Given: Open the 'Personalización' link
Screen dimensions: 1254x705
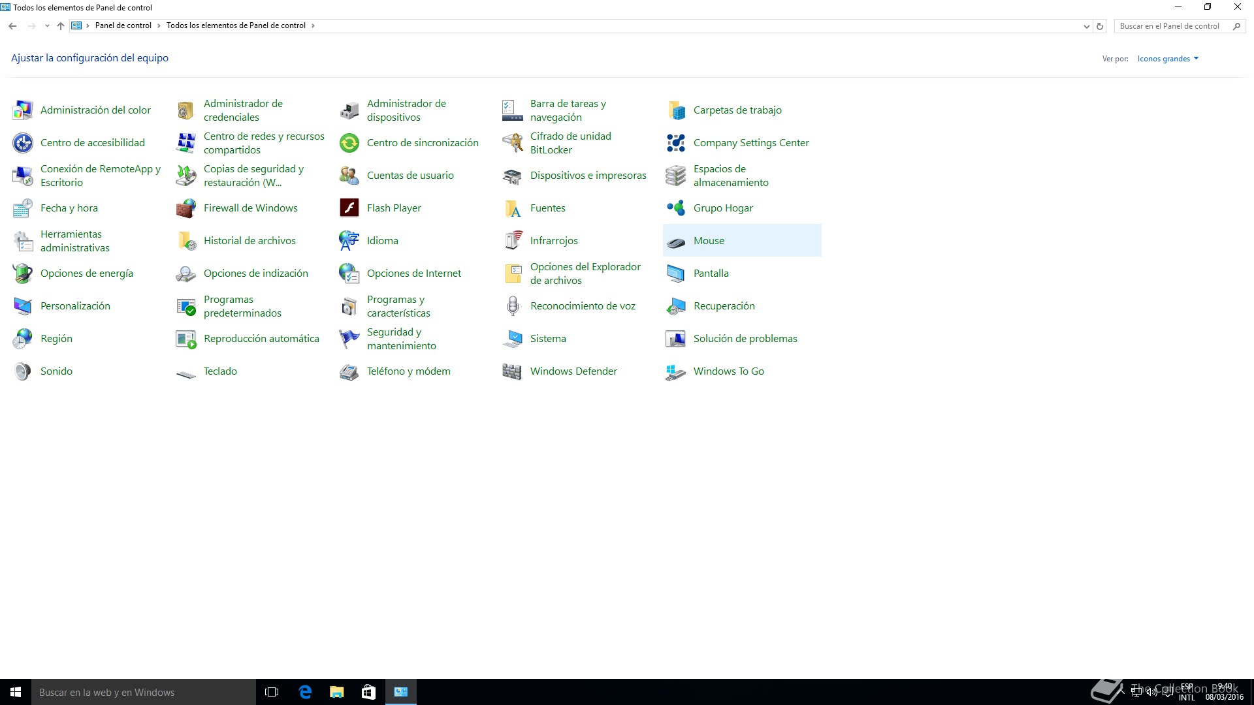Looking at the screenshot, I should 75,306.
